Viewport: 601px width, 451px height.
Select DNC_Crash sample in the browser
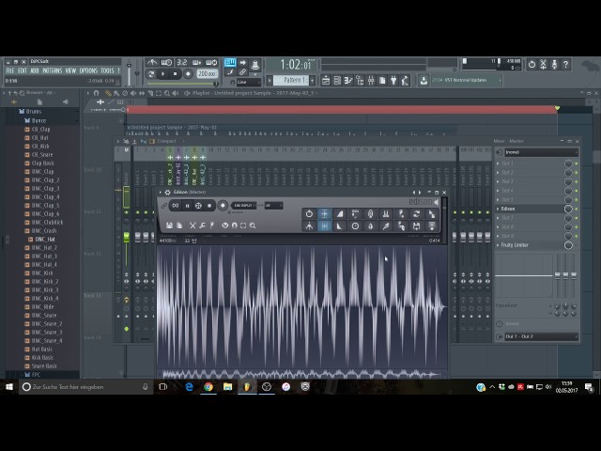click(x=44, y=231)
